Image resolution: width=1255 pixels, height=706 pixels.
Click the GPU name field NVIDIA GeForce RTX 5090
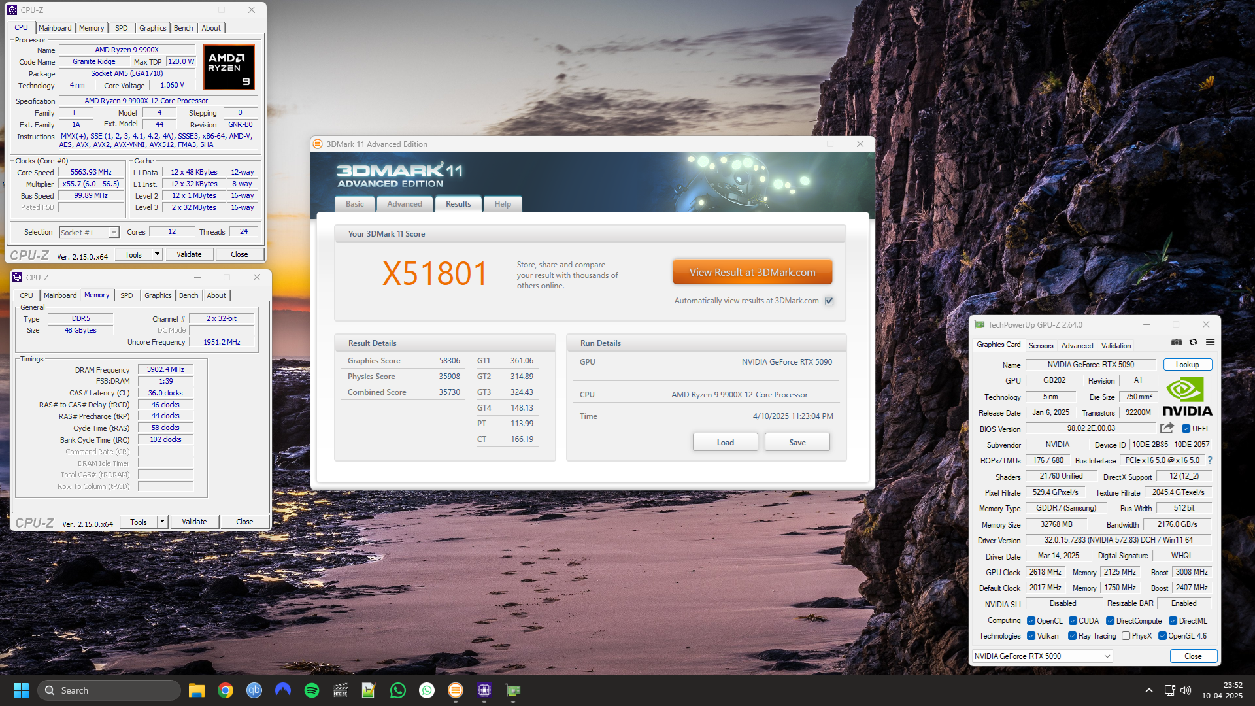coord(1090,365)
